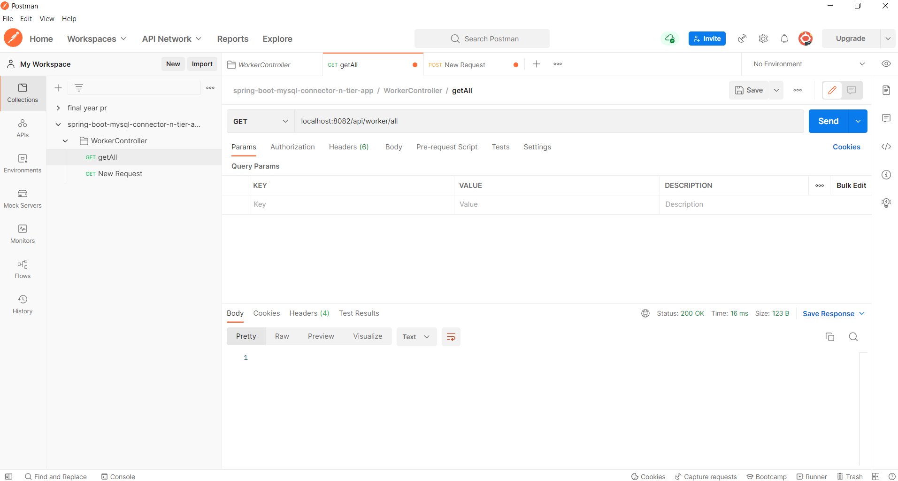Switch to the Authorization tab
The height and width of the screenshot is (481, 898).
click(x=292, y=147)
